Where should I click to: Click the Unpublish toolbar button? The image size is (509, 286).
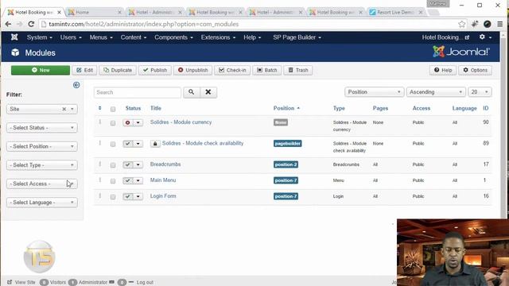[x=192, y=70]
